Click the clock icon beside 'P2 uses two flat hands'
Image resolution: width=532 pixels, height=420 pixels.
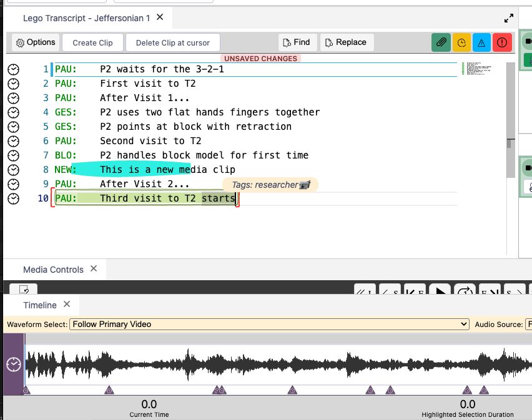(13, 112)
